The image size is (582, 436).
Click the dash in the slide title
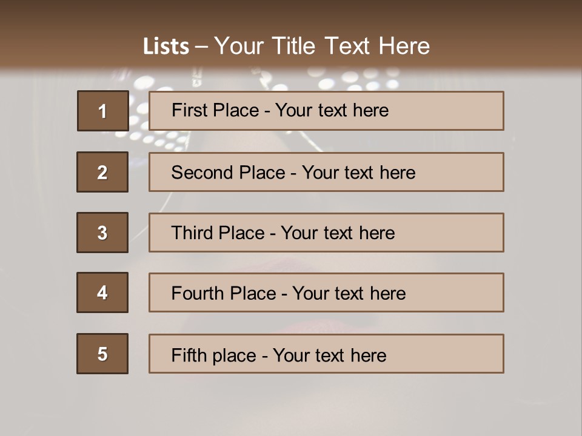[x=201, y=47]
